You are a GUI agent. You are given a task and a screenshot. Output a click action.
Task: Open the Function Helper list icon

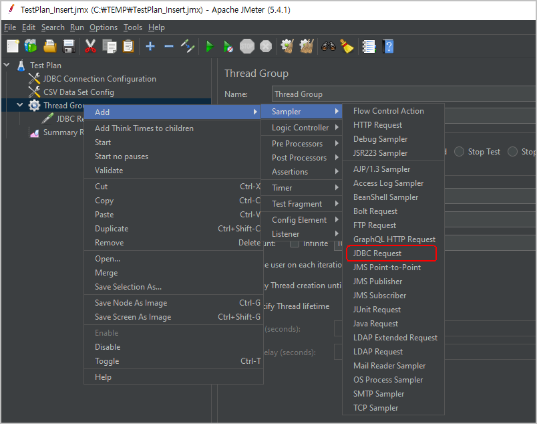click(x=369, y=46)
